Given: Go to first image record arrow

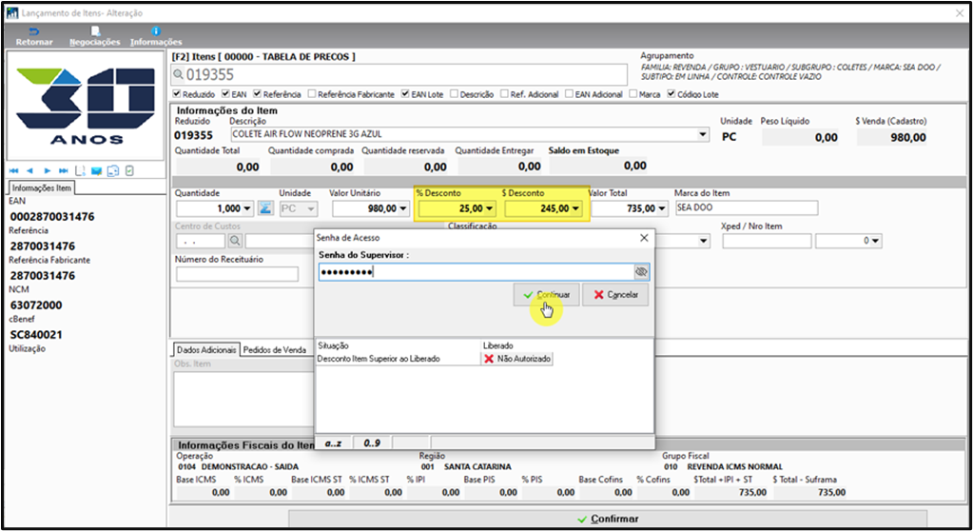Looking at the screenshot, I should click(x=13, y=170).
